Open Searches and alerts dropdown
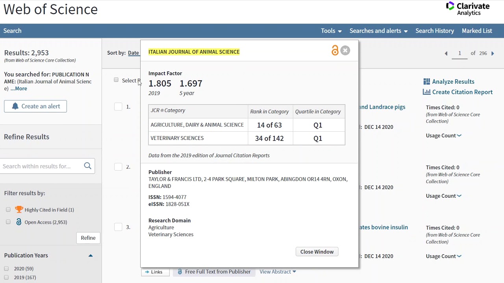This screenshot has height=283, width=504. [378, 31]
